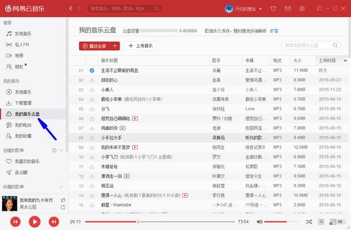Image resolution: width=351 pixels, height=230 pixels.
Task: Adjust the volume slider
Action: click(x=281, y=222)
